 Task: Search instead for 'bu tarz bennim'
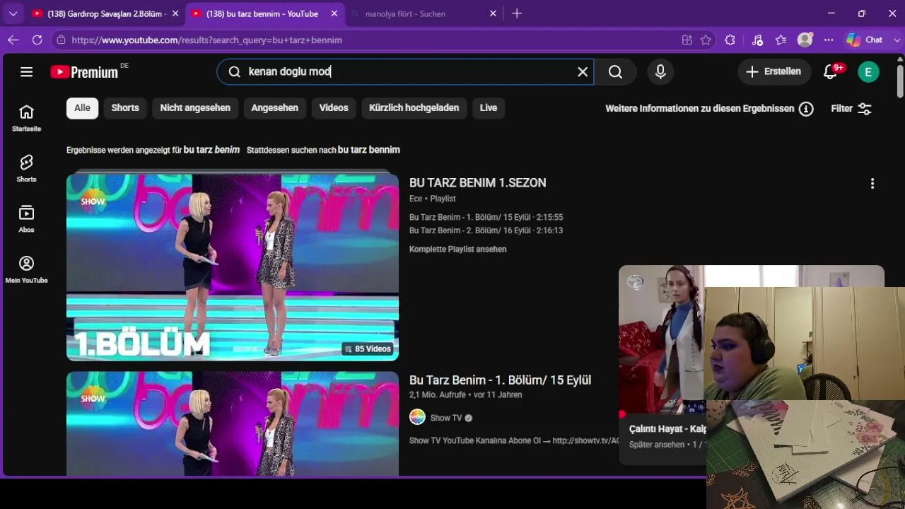(369, 150)
